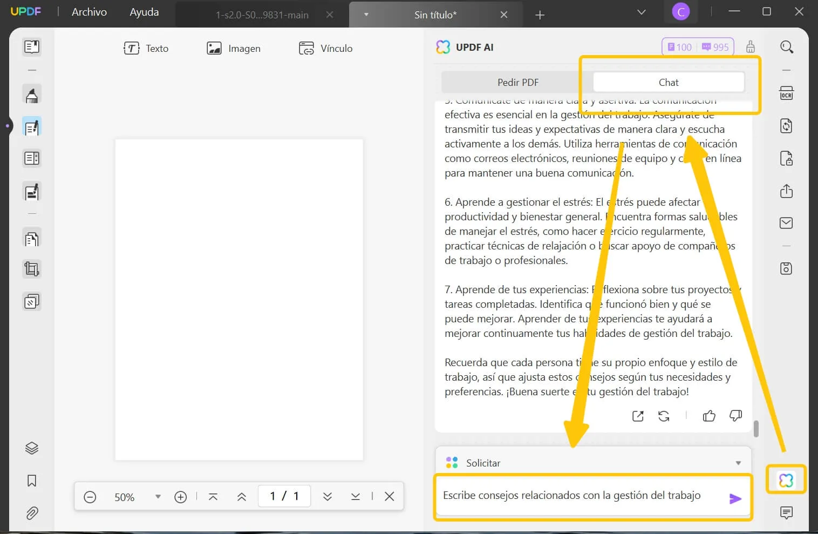Click the blank page in the document view
Viewport: 818px width, 534px height.
tap(239, 300)
